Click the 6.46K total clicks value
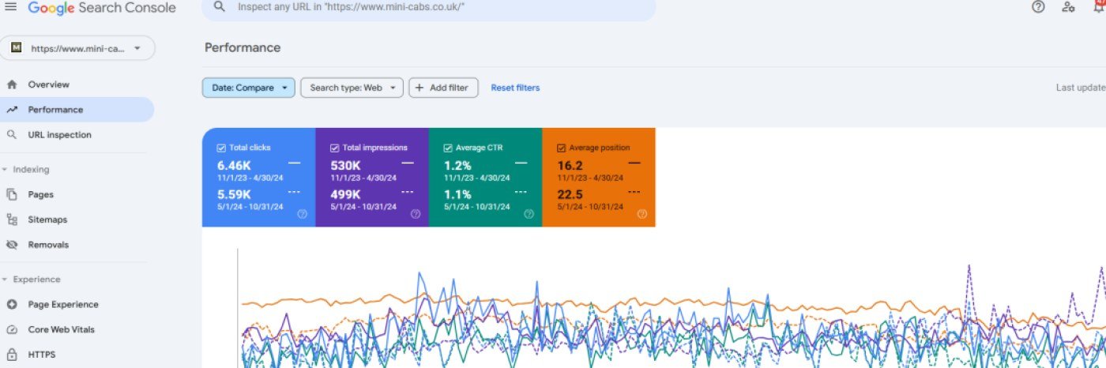Viewport: 1106px width, 368px height. [x=235, y=165]
